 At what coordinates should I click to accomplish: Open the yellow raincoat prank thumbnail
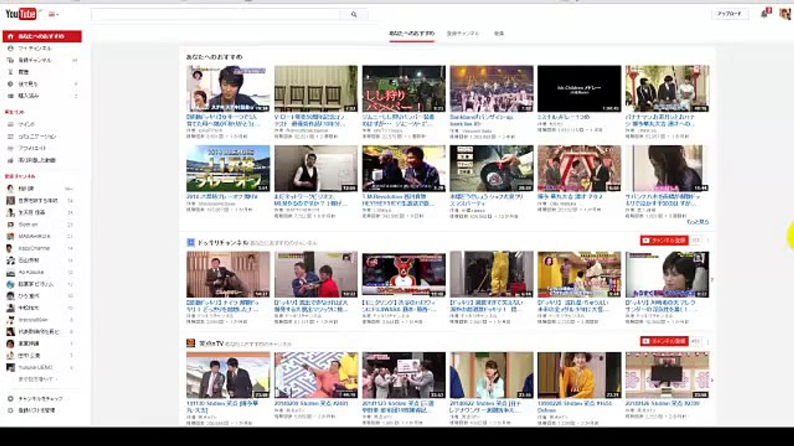[x=492, y=274]
